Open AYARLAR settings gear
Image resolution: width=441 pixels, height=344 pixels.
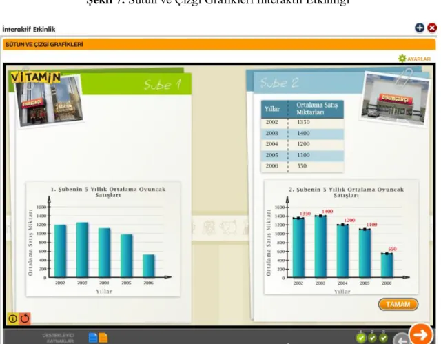click(x=415, y=59)
